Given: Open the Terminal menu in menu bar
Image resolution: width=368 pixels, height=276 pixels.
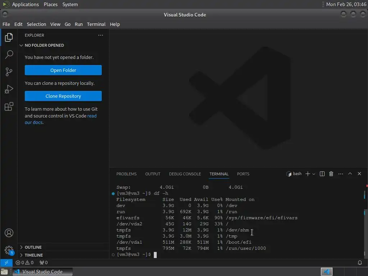Looking at the screenshot, I should [x=96, y=24].
